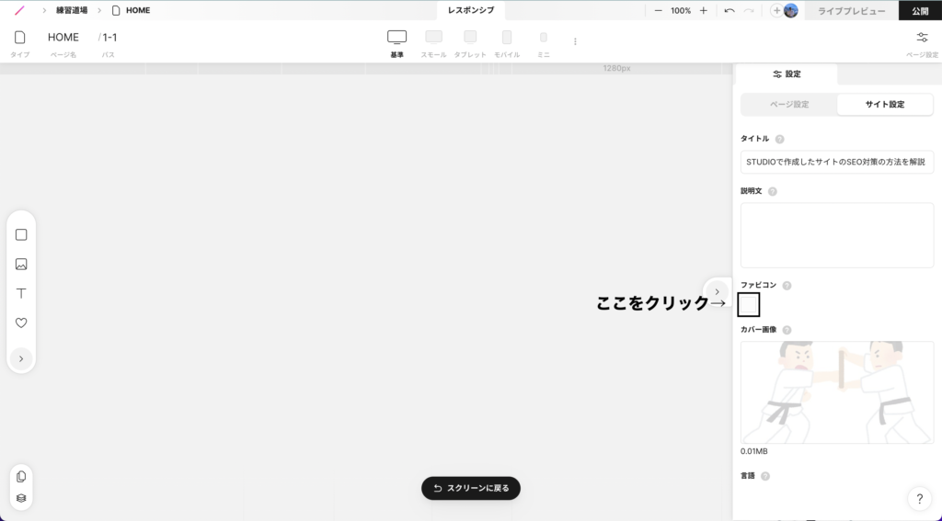Show help for タイトル
Viewport: 942px width, 521px height.
(779, 140)
